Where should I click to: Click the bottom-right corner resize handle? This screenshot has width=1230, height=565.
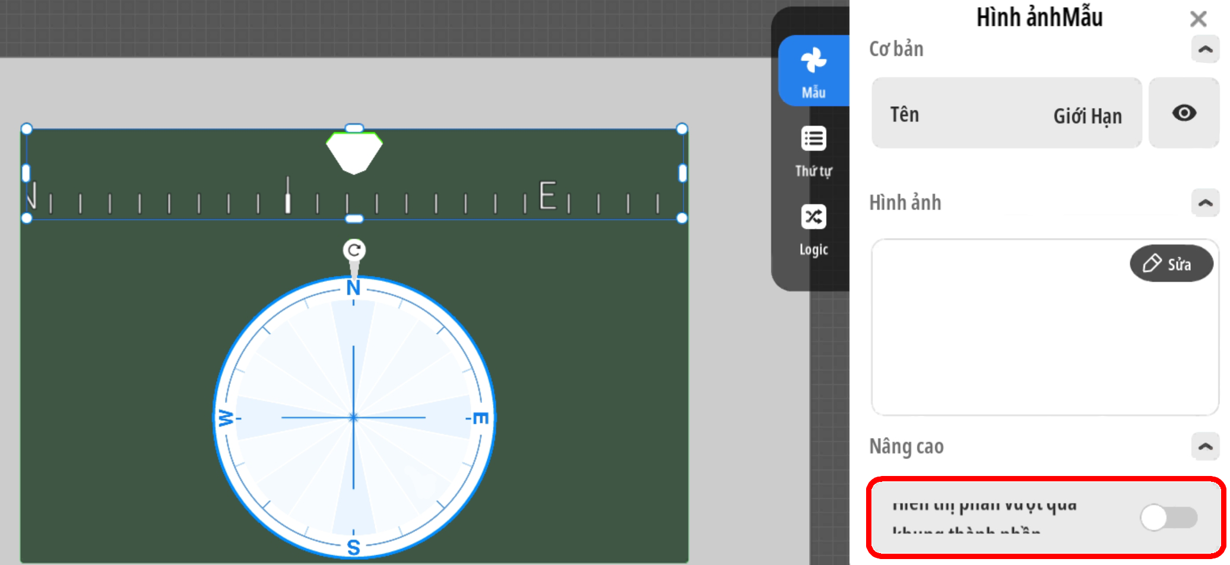click(681, 218)
